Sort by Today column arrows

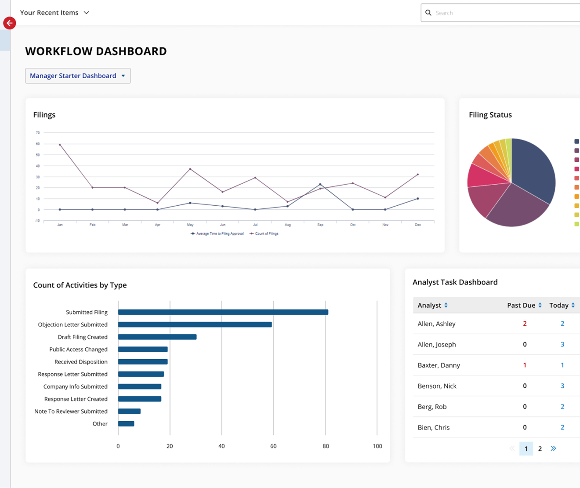[573, 305]
